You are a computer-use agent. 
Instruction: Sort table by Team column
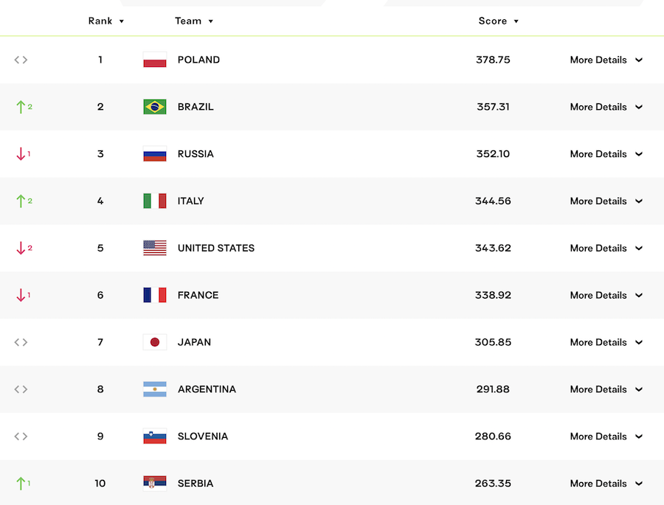194,21
